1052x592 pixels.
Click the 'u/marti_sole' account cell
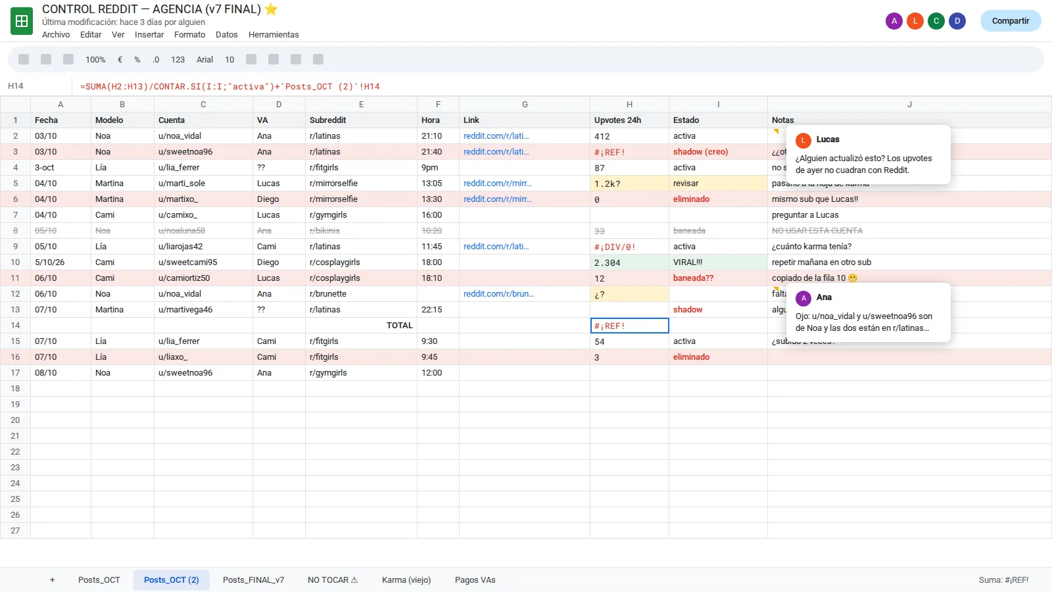click(x=203, y=184)
